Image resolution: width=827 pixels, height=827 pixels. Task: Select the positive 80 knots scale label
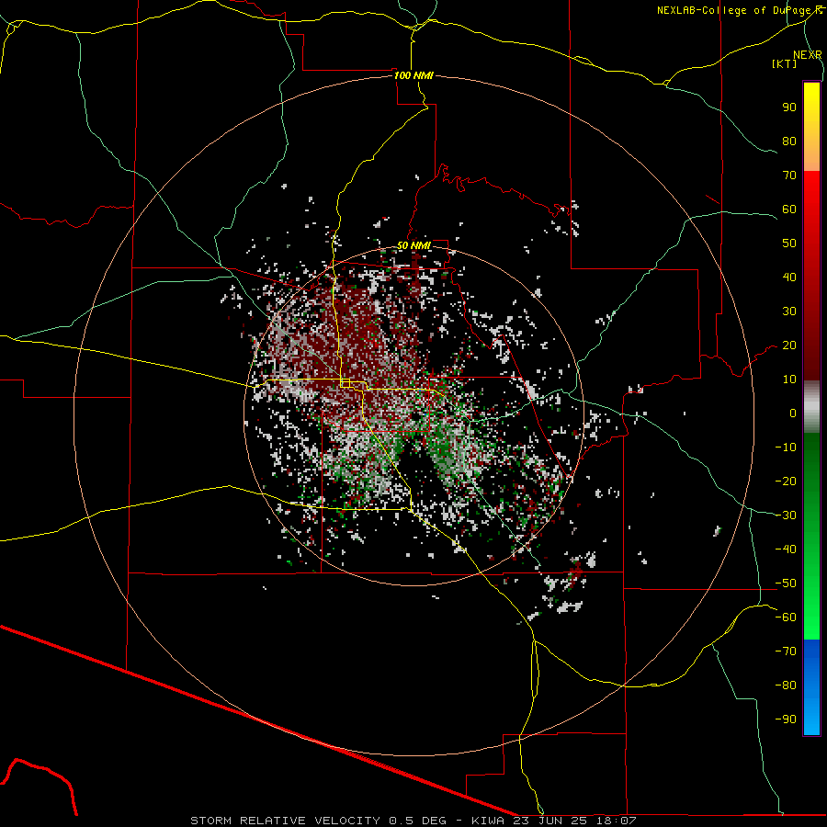coord(789,141)
